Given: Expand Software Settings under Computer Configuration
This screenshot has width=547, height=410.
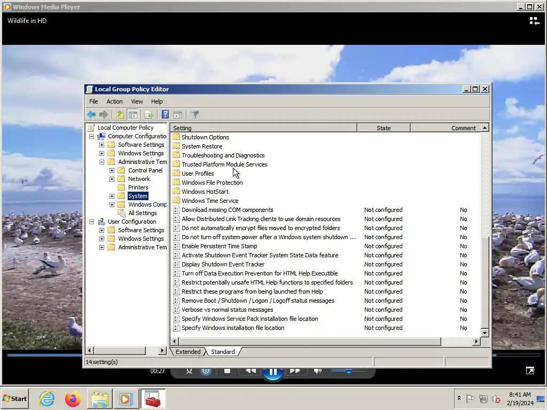Looking at the screenshot, I should click(x=101, y=145).
